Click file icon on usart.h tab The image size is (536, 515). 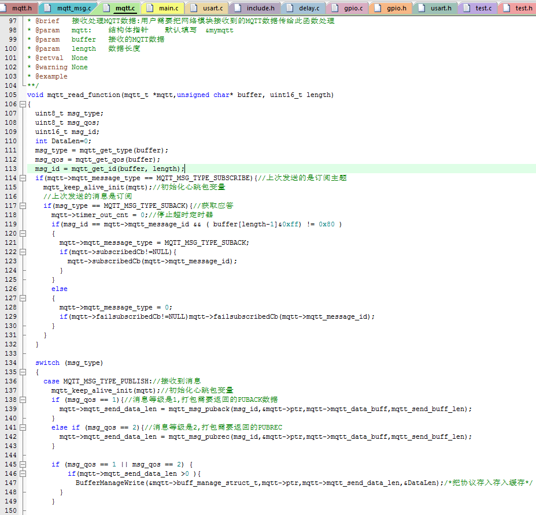[422, 8]
